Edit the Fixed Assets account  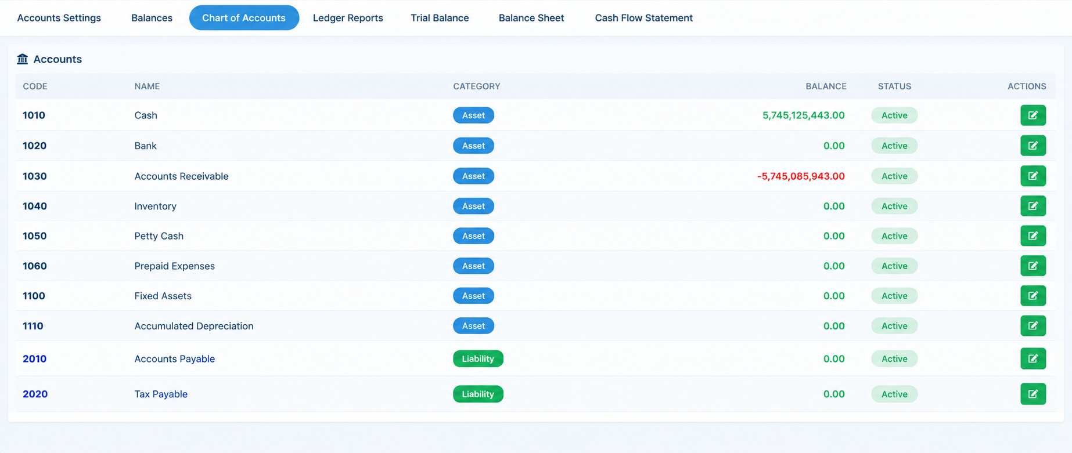coord(1033,296)
